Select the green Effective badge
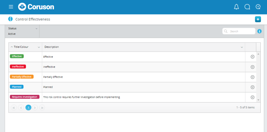Screen dimensions: 267x132 (x=17, y=56)
